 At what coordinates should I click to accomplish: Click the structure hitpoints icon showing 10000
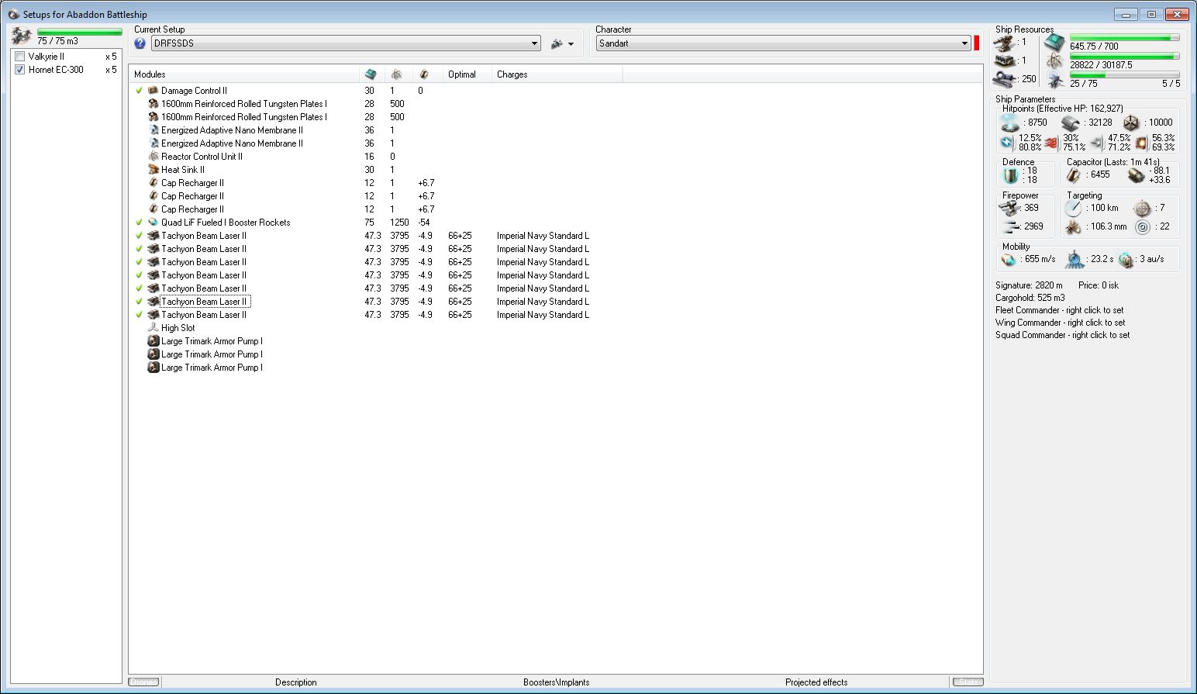[x=1132, y=123]
